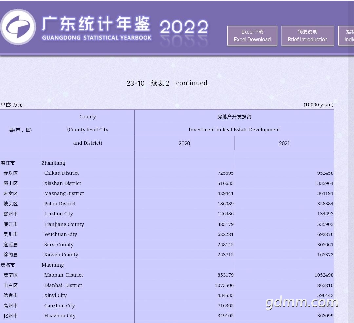Click the Excel Download button
Screen dimensions: 354x323
252,36
